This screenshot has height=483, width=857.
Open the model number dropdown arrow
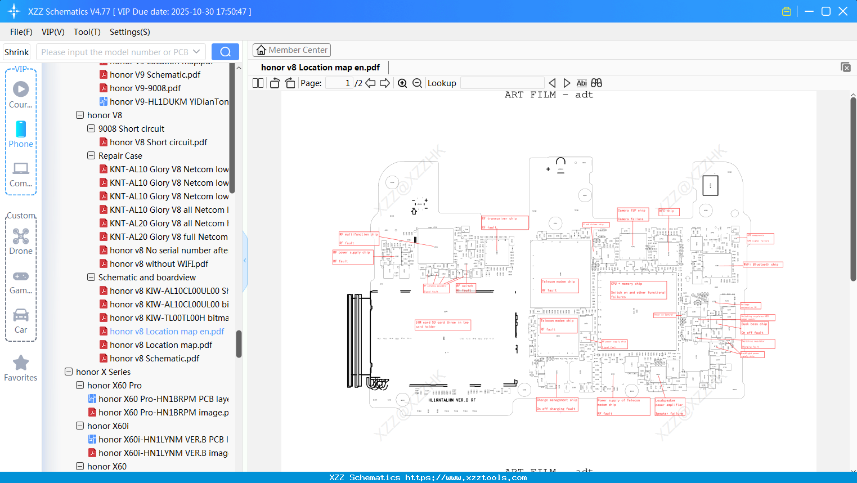pos(196,52)
